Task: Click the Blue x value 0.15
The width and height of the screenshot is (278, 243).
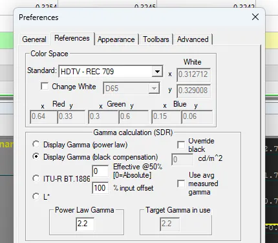Action: click(166, 117)
